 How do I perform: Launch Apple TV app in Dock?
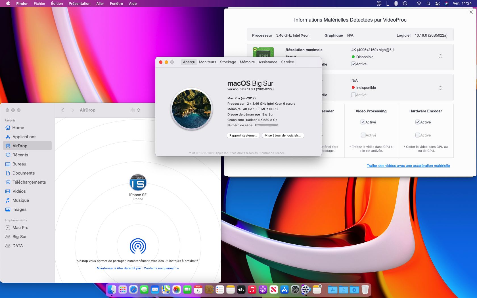coord(241,289)
